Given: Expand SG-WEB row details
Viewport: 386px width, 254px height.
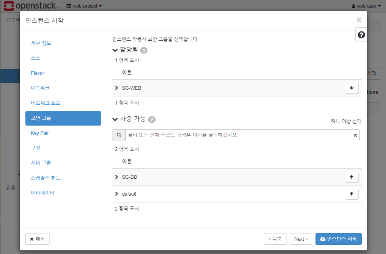Looking at the screenshot, I should tap(117, 88).
